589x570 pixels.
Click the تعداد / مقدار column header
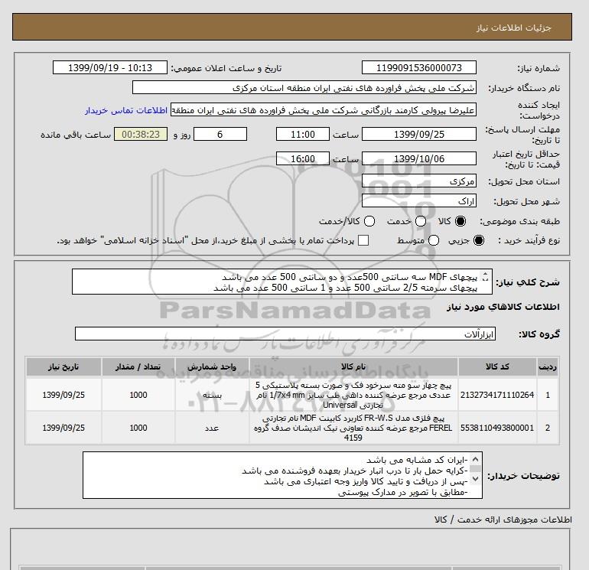tap(138, 366)
